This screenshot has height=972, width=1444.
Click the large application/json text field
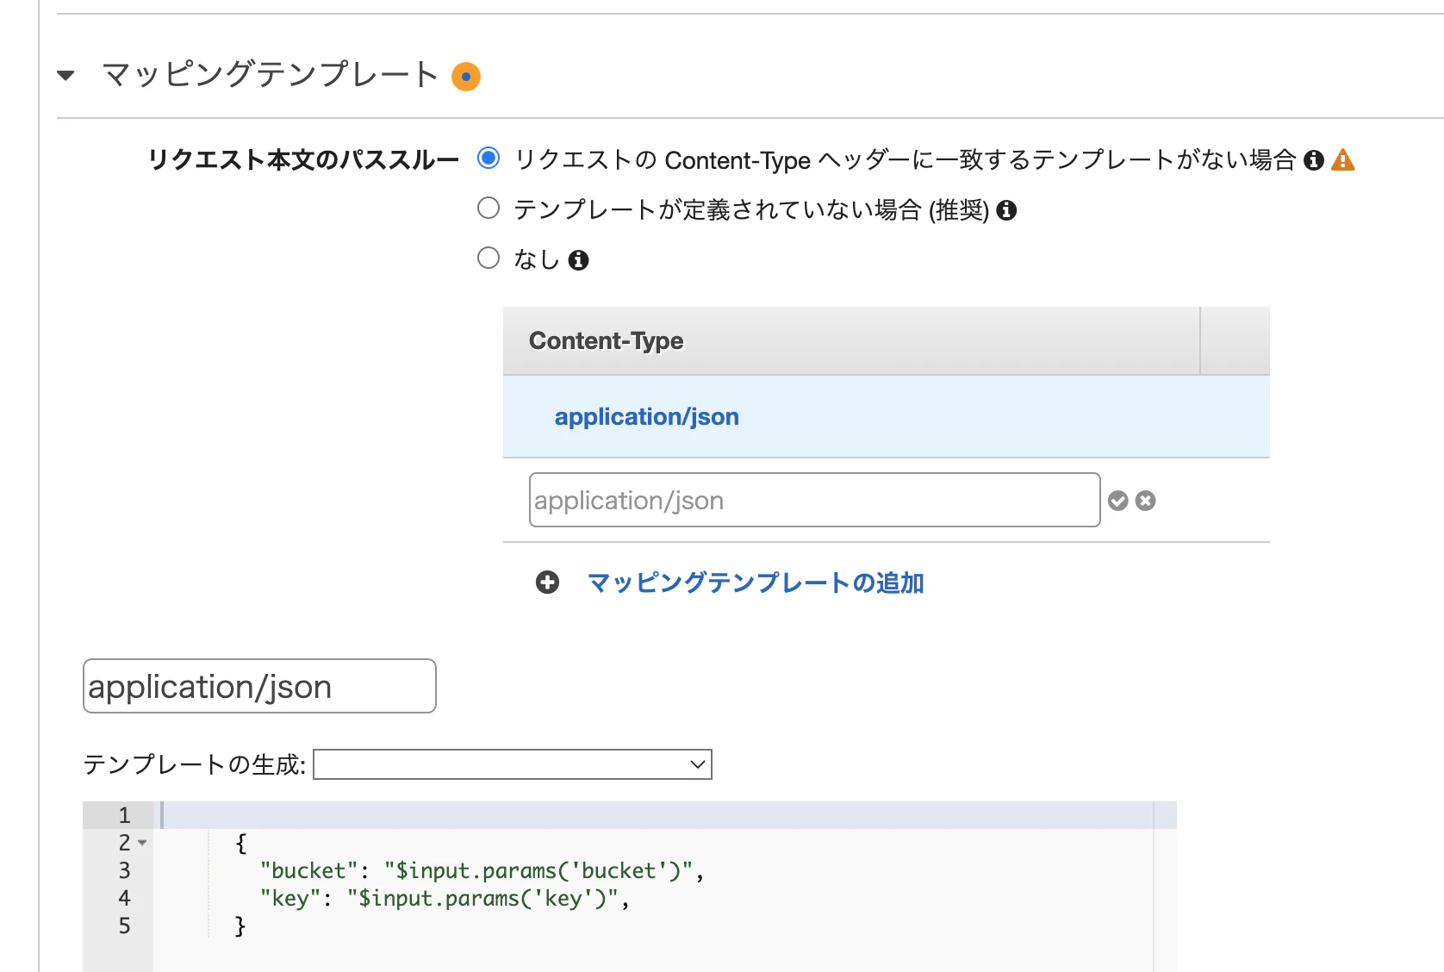259,686
